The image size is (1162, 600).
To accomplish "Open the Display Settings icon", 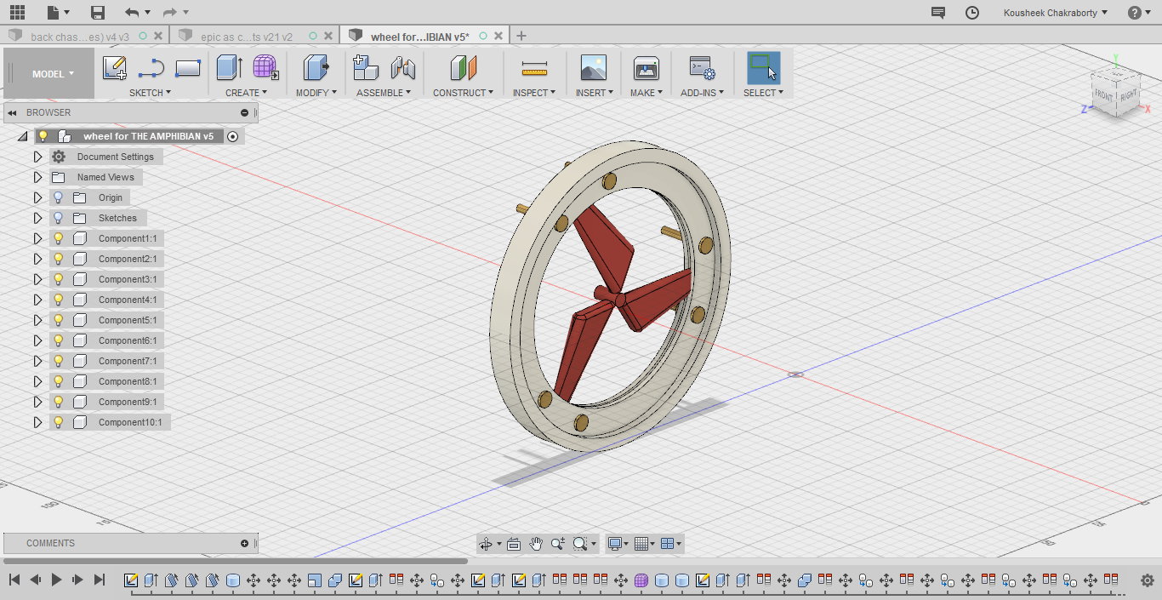I will pos(614,543).
